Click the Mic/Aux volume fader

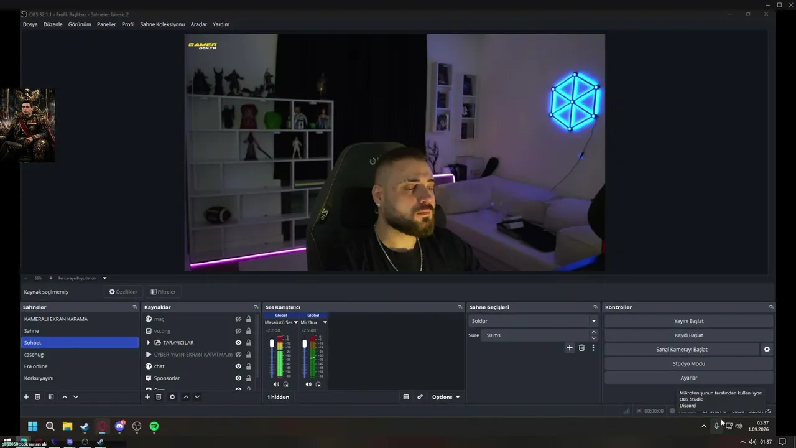pos(304,343)
